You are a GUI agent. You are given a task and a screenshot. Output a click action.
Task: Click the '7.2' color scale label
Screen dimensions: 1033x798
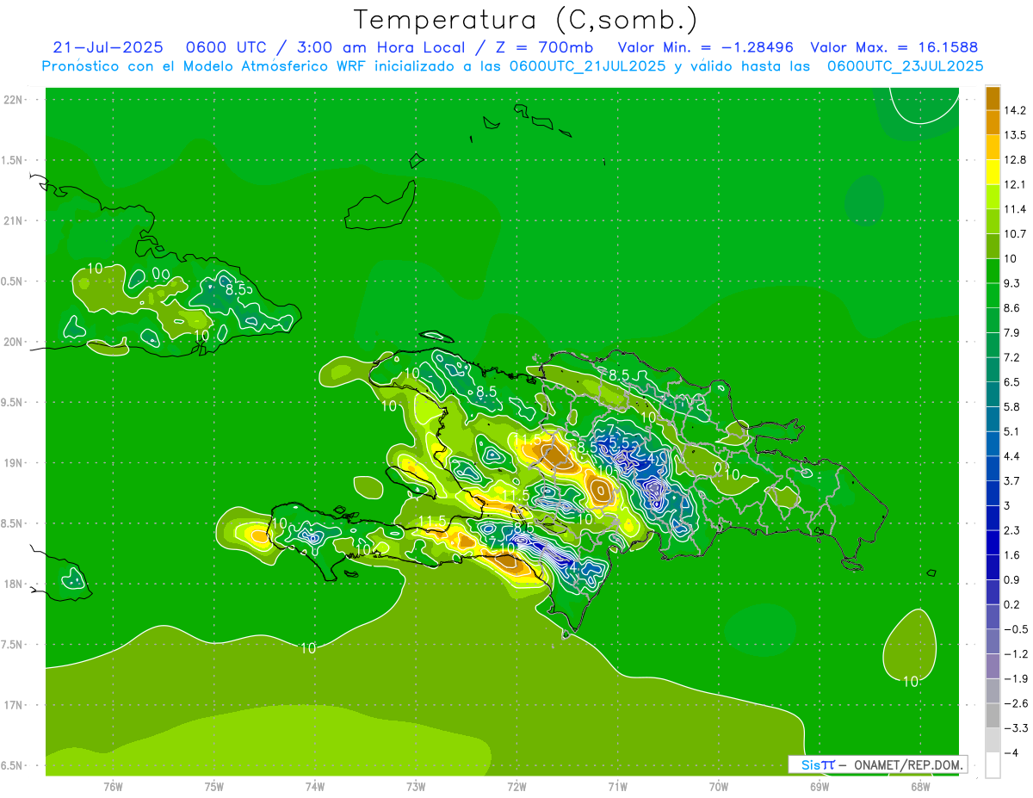click(1012, 357)
